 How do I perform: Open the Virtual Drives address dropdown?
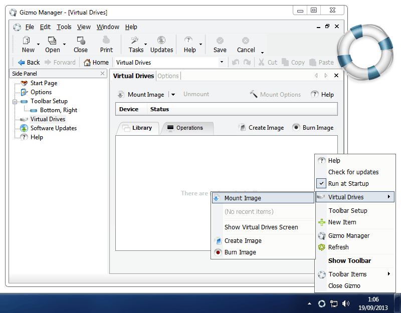[x=222, y=62]
